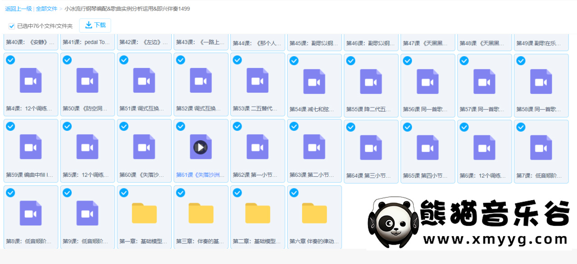Open the 第52课 video file icon
The width and height of the screenshot is (577, 264).
pyautogui.click(x=201, y=81)
